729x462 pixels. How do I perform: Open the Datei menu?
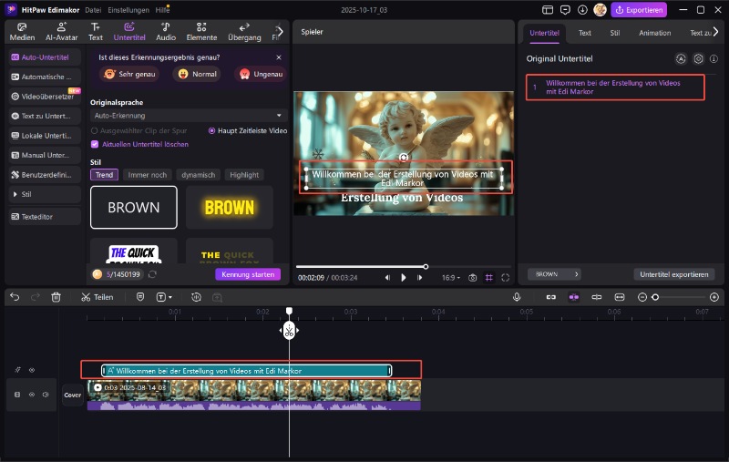[x=93, y=9]
